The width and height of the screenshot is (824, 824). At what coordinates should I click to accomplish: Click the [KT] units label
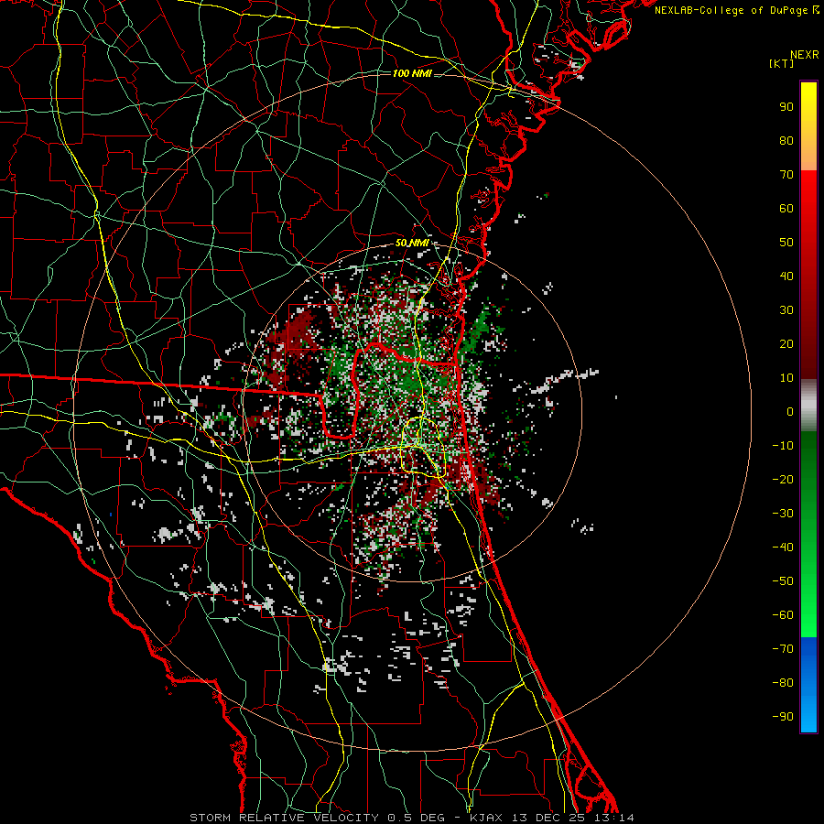781,63
